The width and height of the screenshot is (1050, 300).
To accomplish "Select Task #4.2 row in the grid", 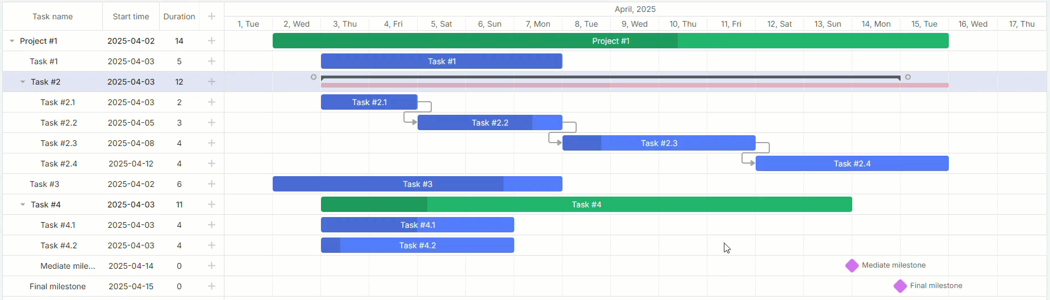I will [x=114, y=245].
